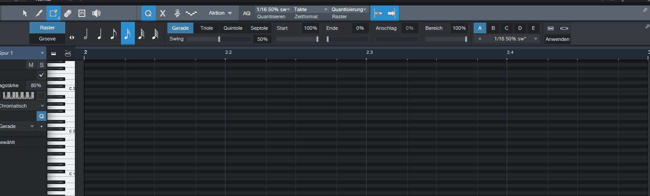Click the Swing slider handle

[219, 39]
